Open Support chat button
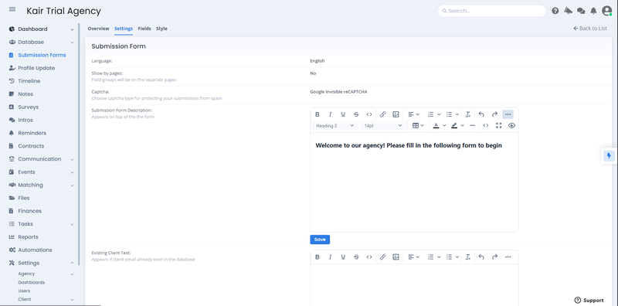This screenshot has height=306, width=618. 589,300
